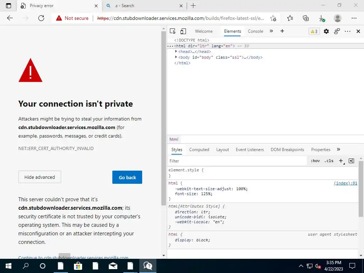Open Cortana circle icon in taskbar
Viewport: 364px width, 273px height.
43,266
